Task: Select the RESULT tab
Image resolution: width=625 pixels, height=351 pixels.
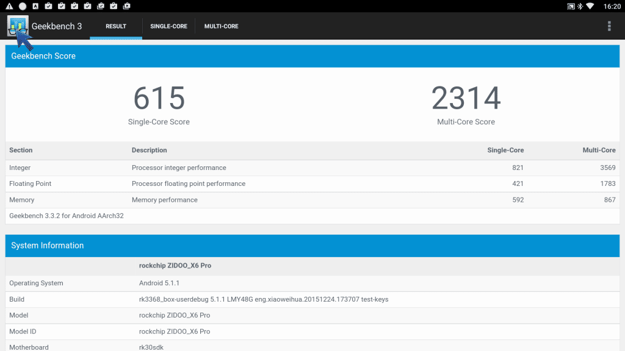Action: 116,26
